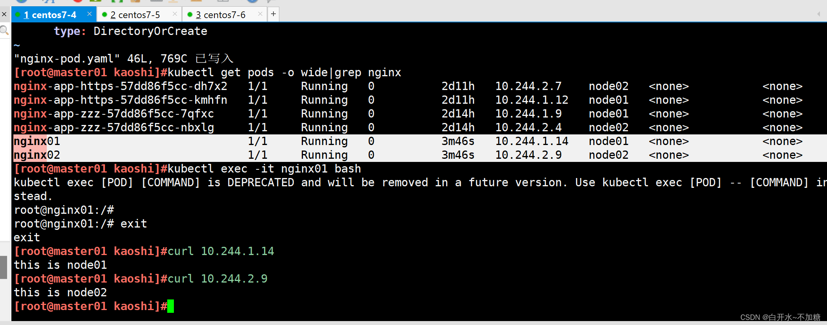
Task: Click the green terminal cursor block
Action: (170, 306)
